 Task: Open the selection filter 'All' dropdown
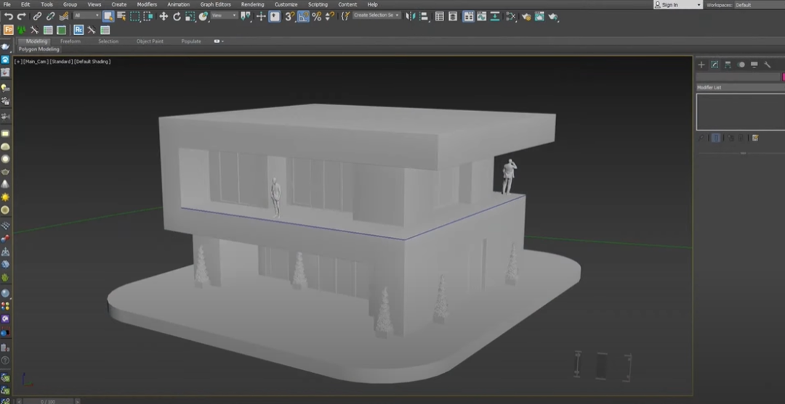(86, 15)
